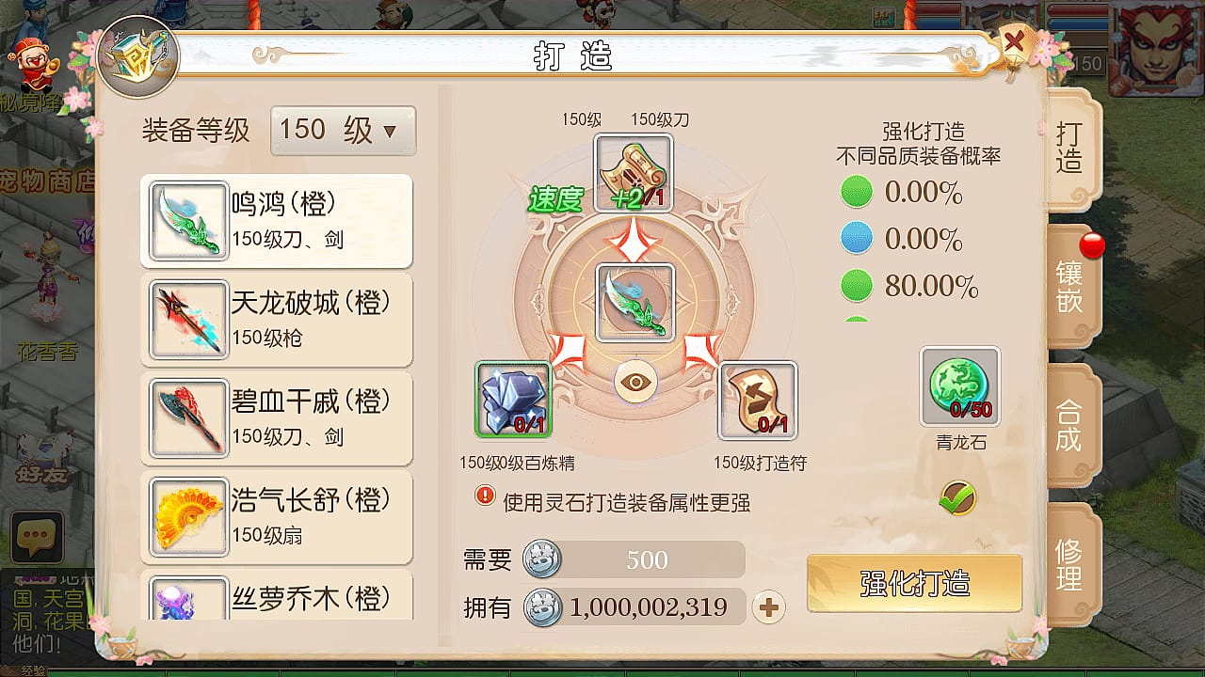Choose 碧血干戚 (橙) axe entry
The width and height of the screenshot is (1205, 677).
(x=277, y=418)
